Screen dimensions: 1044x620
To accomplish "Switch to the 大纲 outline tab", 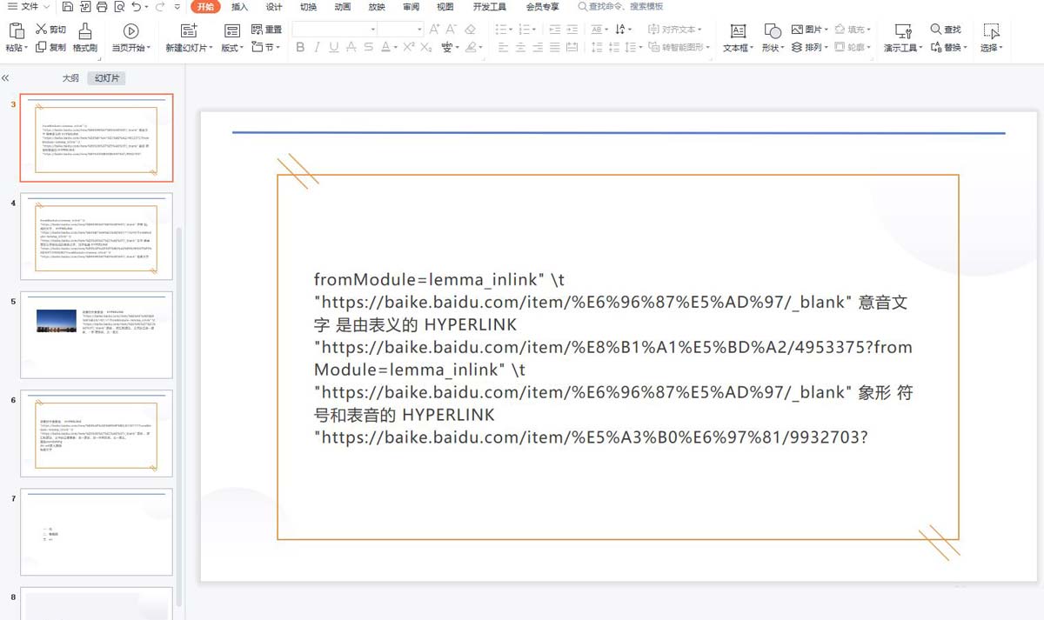I will (x=70, y=78).
